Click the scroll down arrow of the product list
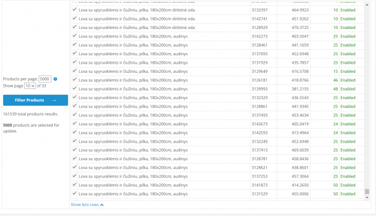This screenshot has height=216, width=376. point(367,198)
